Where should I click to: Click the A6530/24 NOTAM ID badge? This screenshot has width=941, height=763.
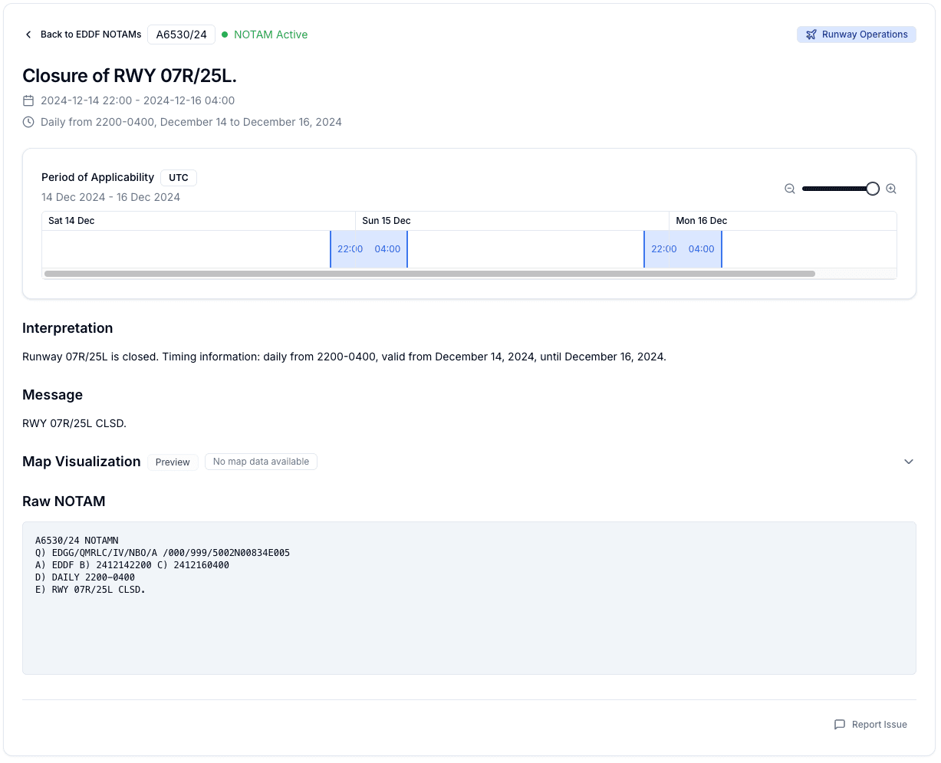pyautogui.click(x=181, y=35)
